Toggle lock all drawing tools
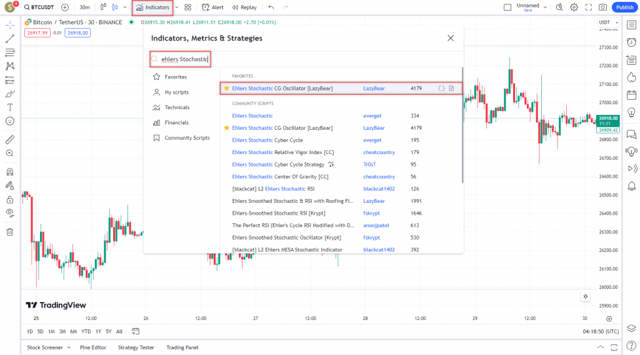Viewport: 640px width, 355px height. coord(10,199)
